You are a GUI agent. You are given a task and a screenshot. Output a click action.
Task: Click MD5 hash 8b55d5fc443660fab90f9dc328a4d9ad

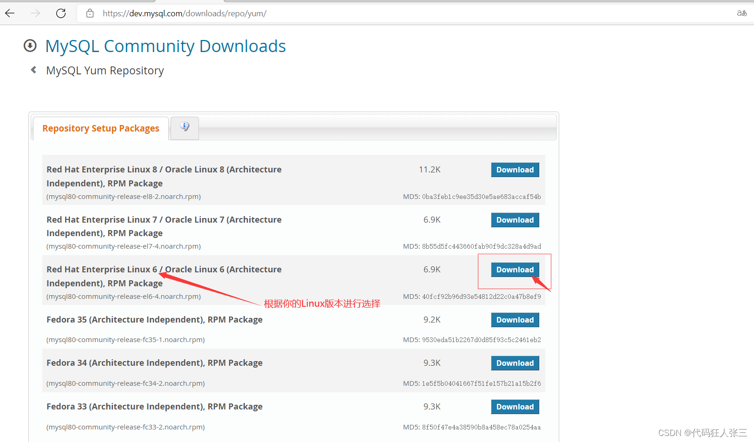482,246
